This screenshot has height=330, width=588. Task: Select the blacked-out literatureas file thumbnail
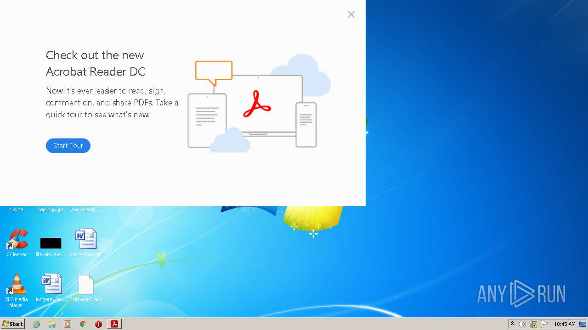51,243
